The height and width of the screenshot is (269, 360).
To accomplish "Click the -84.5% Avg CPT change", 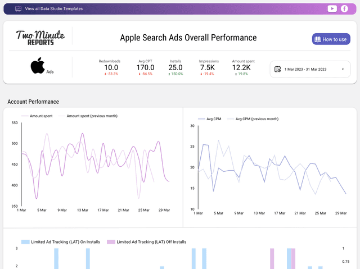I will pos(145,74).
